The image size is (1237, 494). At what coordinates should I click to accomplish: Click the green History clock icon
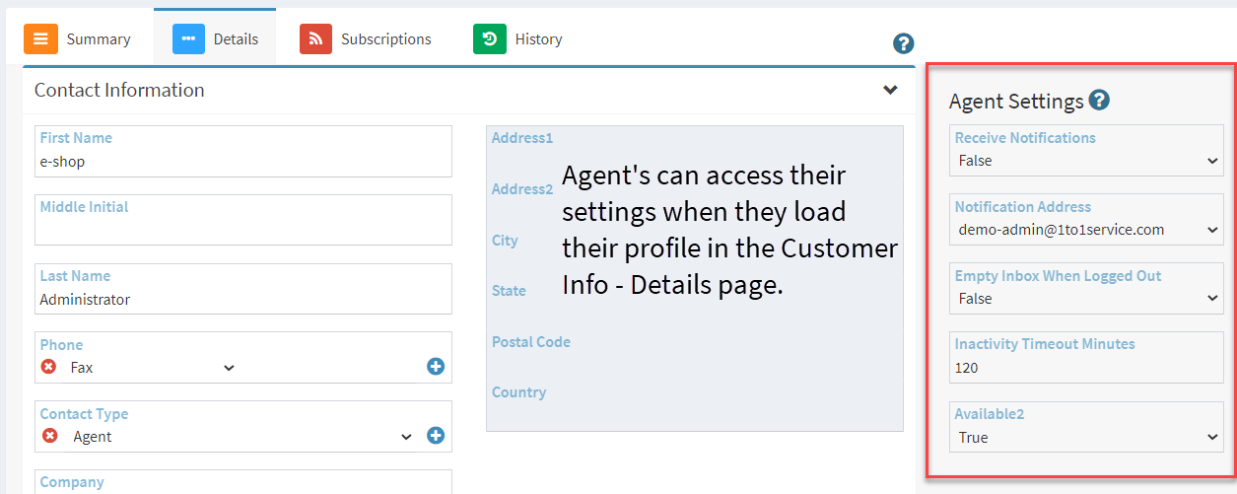click(489, 38)
